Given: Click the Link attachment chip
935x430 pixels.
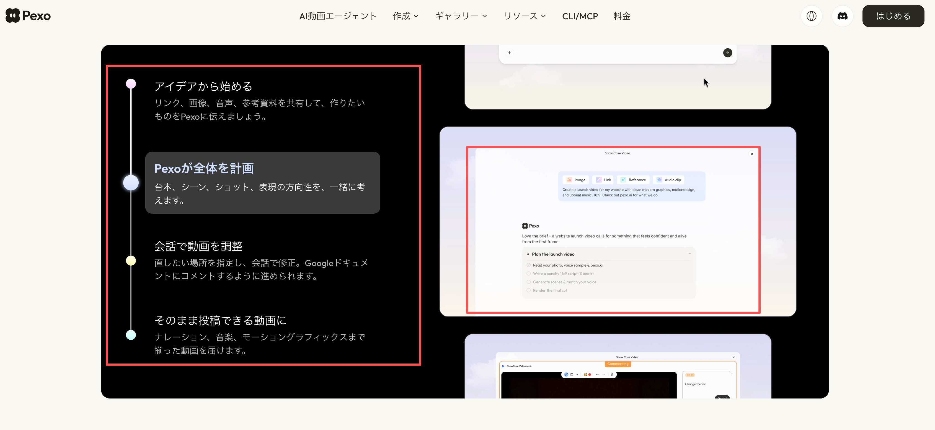Looking at the screenshot, I should (x=603, y=180).
